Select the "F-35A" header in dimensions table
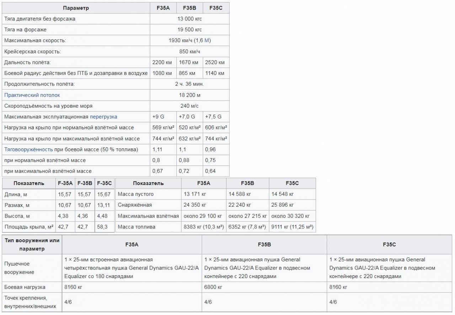Screen dimensions: 455x315 pos(65,183)
